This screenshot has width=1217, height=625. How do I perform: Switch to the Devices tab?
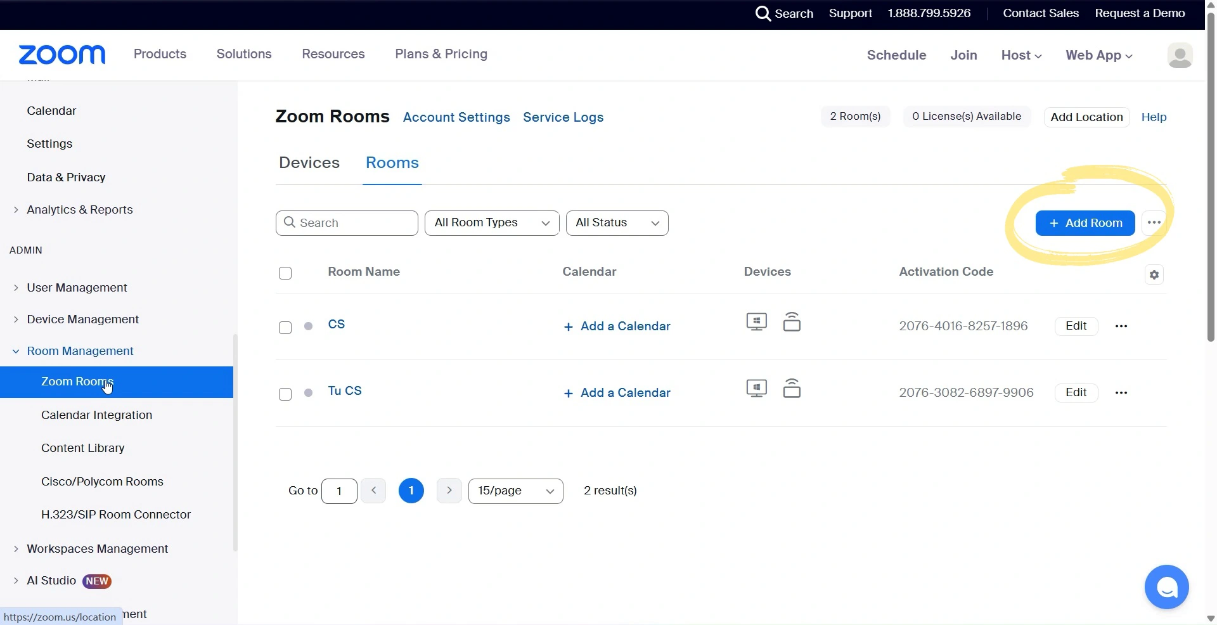309,163
